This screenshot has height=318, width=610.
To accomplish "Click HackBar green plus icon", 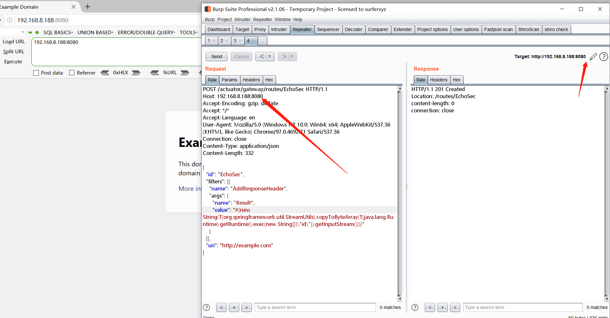I will coord(37,33).
